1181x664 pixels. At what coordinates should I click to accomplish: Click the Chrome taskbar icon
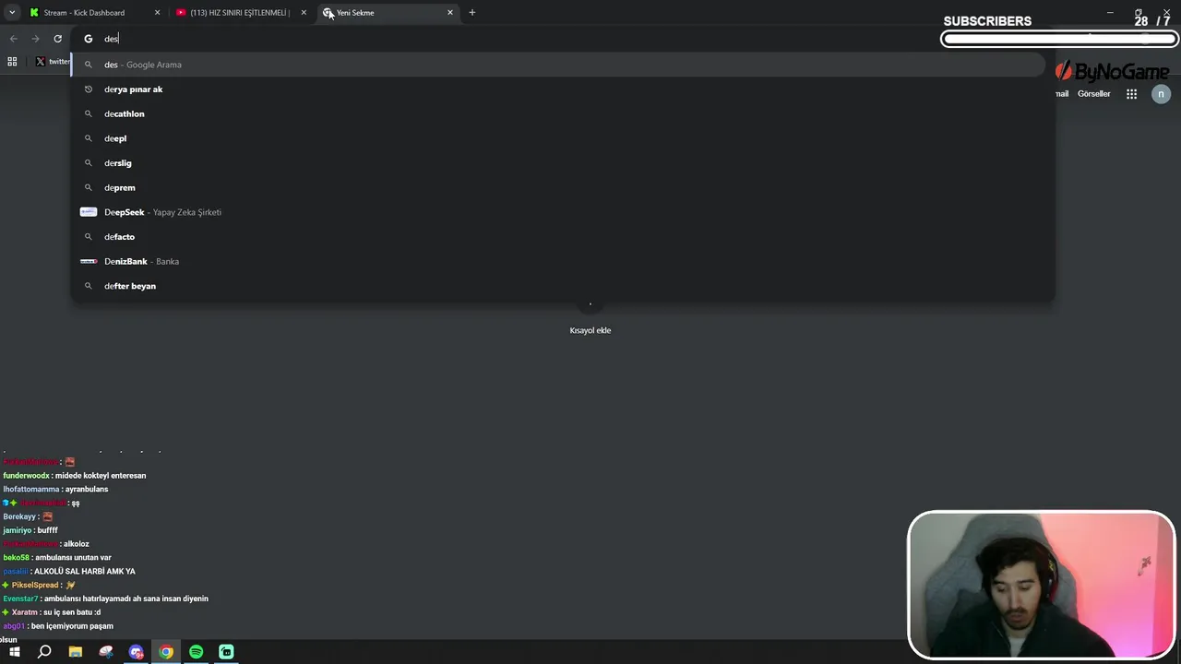pos(166,652)
